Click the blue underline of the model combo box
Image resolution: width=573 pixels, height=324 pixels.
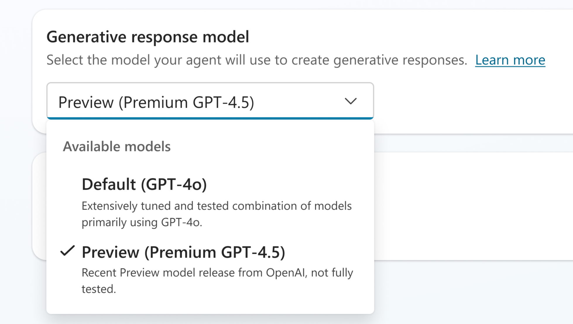coord(210,118)
